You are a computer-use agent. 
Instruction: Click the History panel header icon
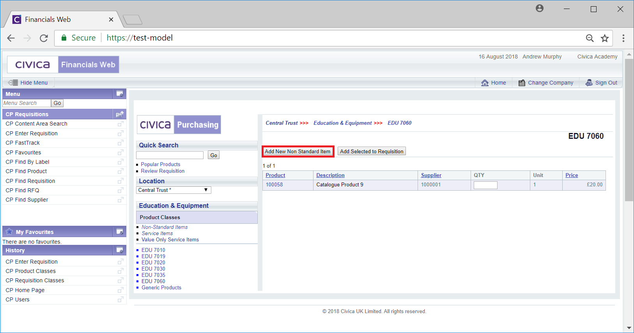pyautogui.click(x=120, y=250)
